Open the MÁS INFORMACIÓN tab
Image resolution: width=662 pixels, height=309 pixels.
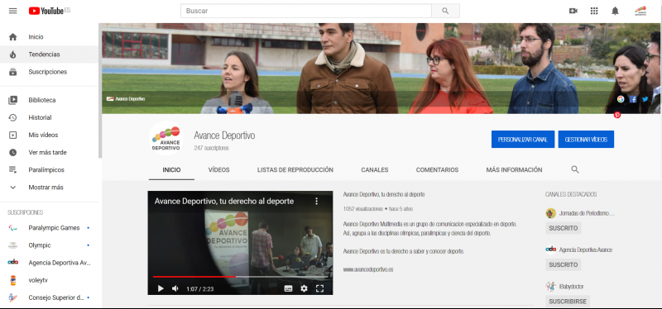click(x=514, y=170)
